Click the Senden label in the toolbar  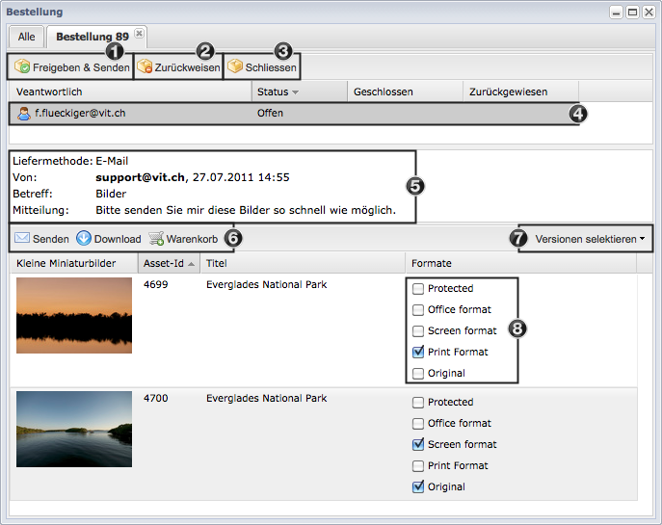click(x=51, y=239)
